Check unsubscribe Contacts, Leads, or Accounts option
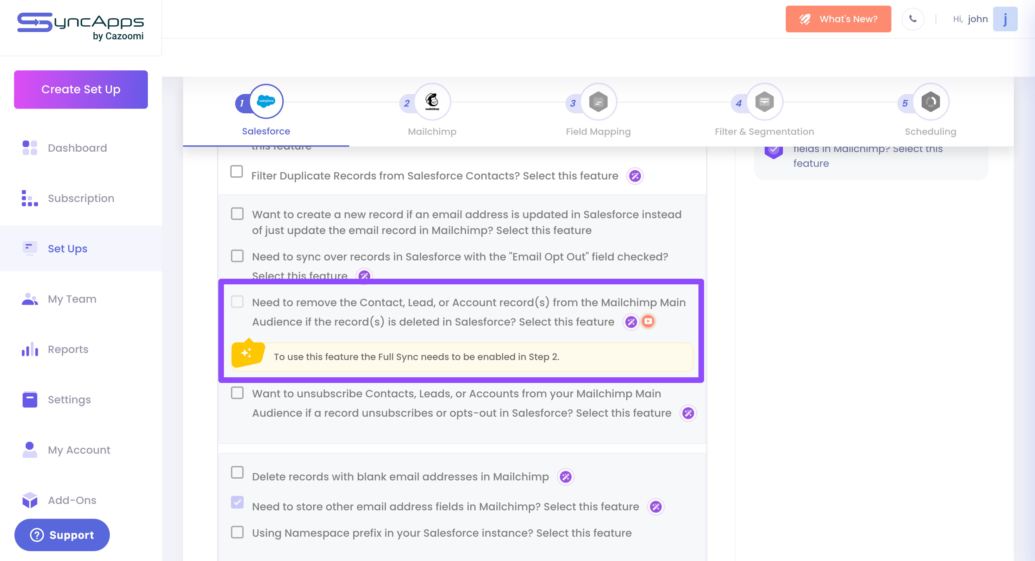The height and width of the screenshot is (561, 1035). pos(237,393)
